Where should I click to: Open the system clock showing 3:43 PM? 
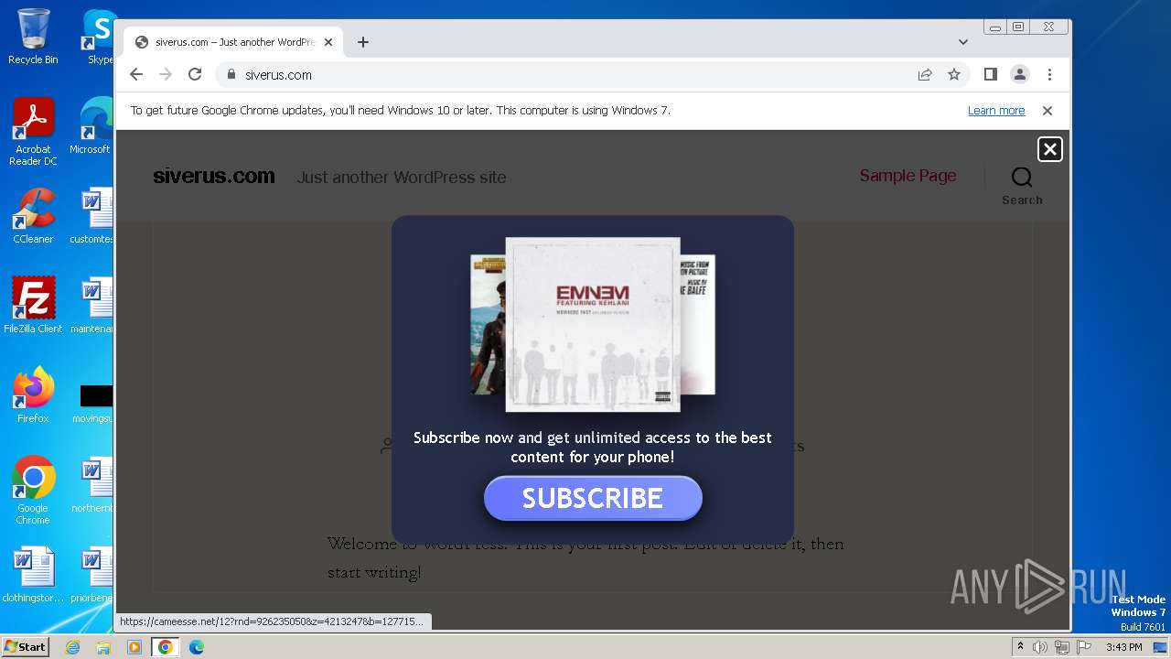tap(1123, 647)
